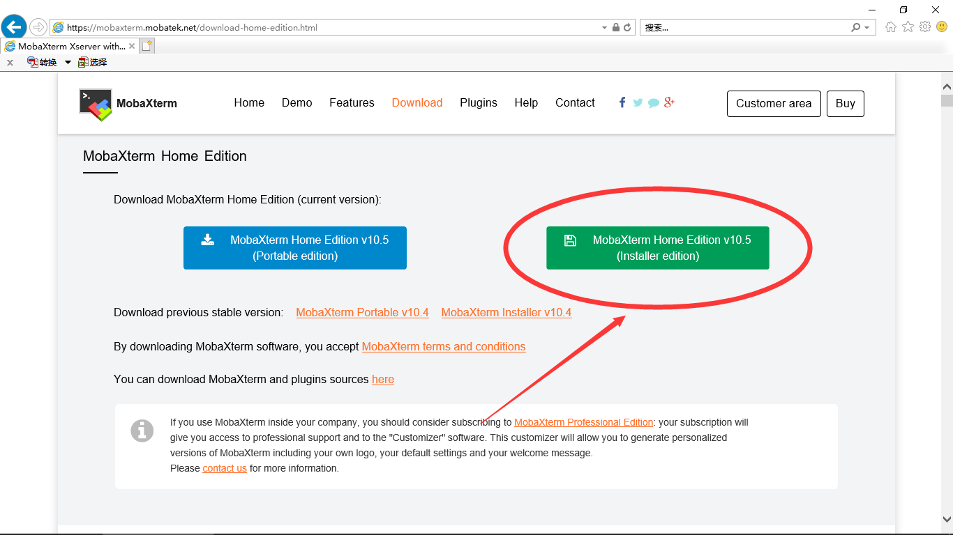Open the 转换 toolbar dropdown arrow
The image size is (953, 535).
pyautogui.click(x=68, y=62)
